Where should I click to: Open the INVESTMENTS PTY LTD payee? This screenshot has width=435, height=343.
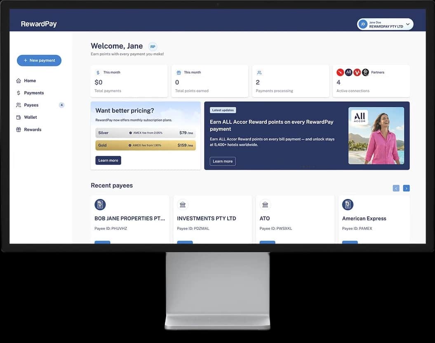tap(207, 219)
